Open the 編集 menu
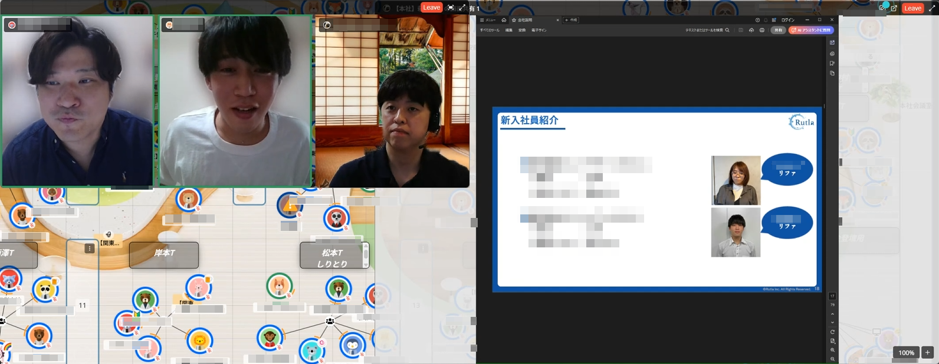Image resolution: width=939 pixels, height=364 pixels. (x=508, y=30)
